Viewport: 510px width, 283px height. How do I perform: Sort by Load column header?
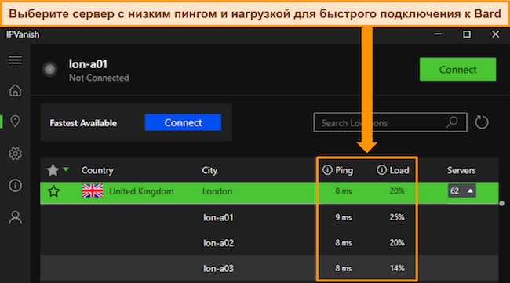tap(399, 170)
